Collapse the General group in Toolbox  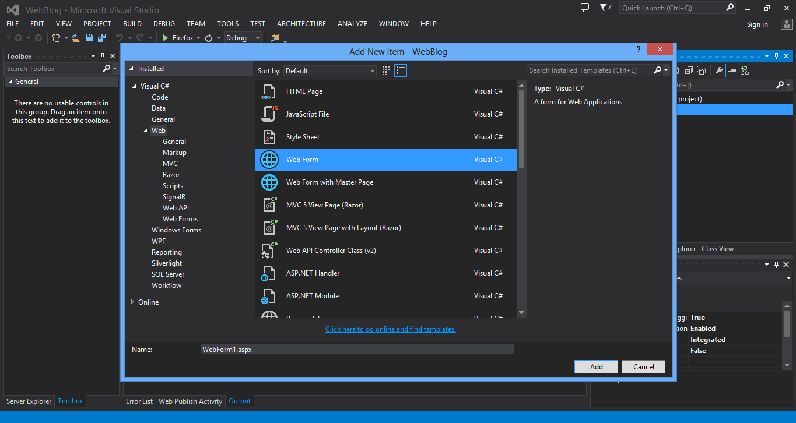pos(10,82)
